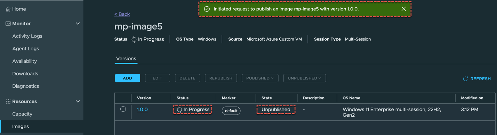Click the green checkmark icon in notification
This screenshot has height=135, width=497.
[207, 9]
